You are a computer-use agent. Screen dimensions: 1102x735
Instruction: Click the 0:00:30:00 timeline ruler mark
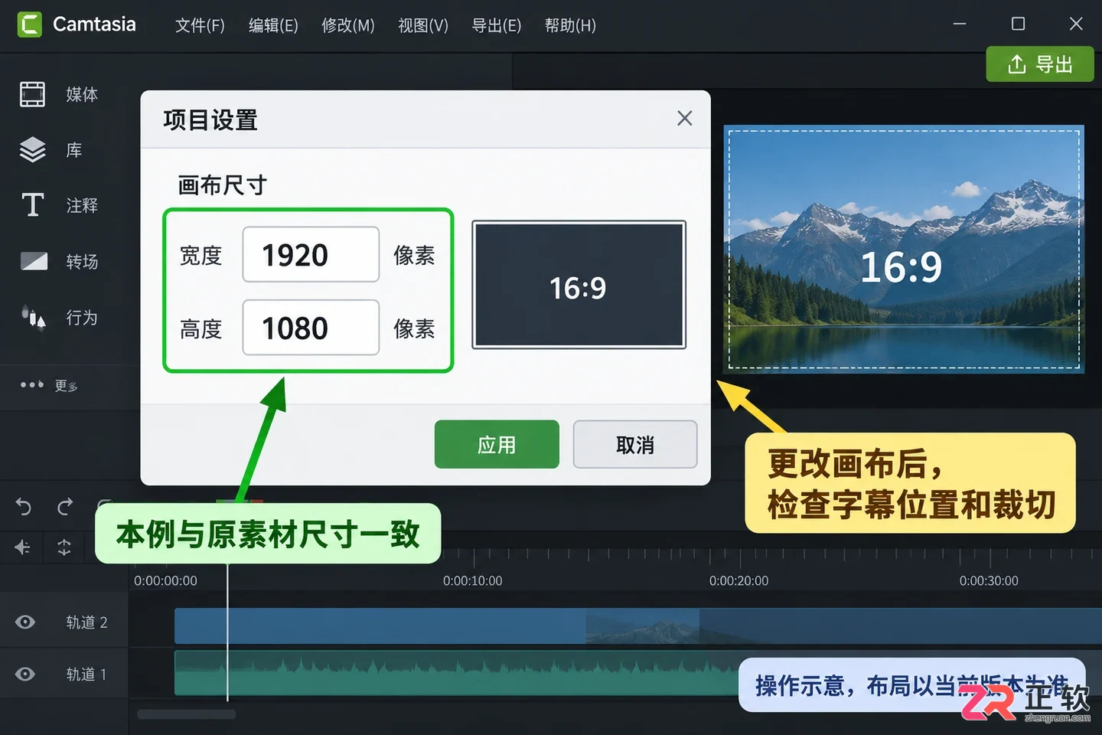[x=989, y=580]
